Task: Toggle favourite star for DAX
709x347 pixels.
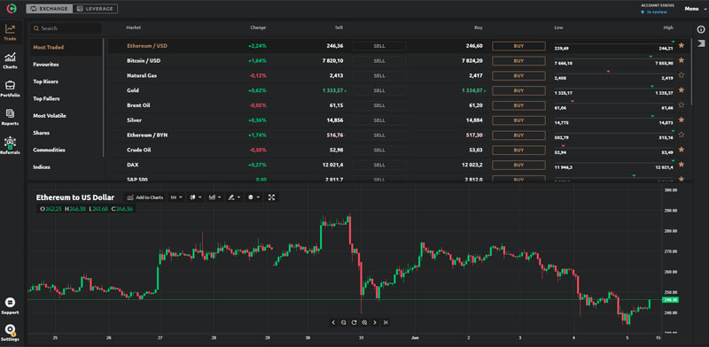Action: pyautogui.click(x=682, y=165)
